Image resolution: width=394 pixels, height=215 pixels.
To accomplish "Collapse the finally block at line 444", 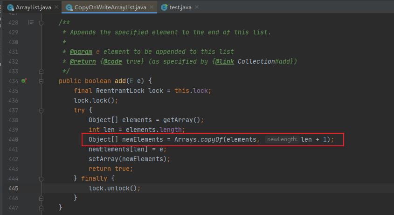I will point(41,178).
